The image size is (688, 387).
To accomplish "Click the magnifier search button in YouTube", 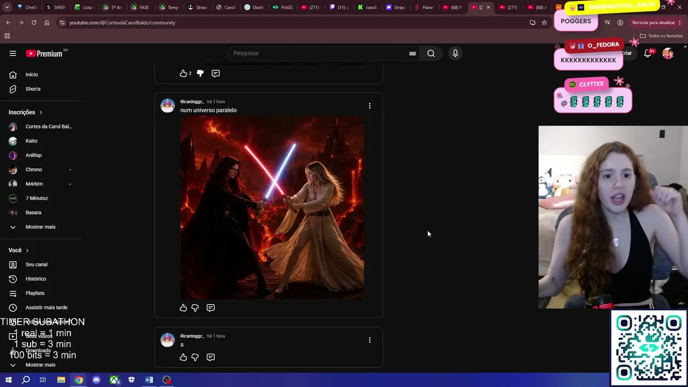I will point(431,53).
